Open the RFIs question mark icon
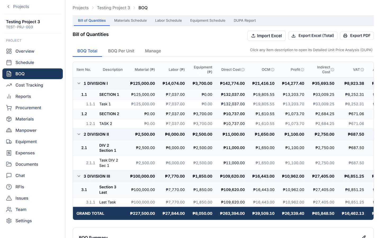This screenshot has width=381, height=238. (9, 187)
